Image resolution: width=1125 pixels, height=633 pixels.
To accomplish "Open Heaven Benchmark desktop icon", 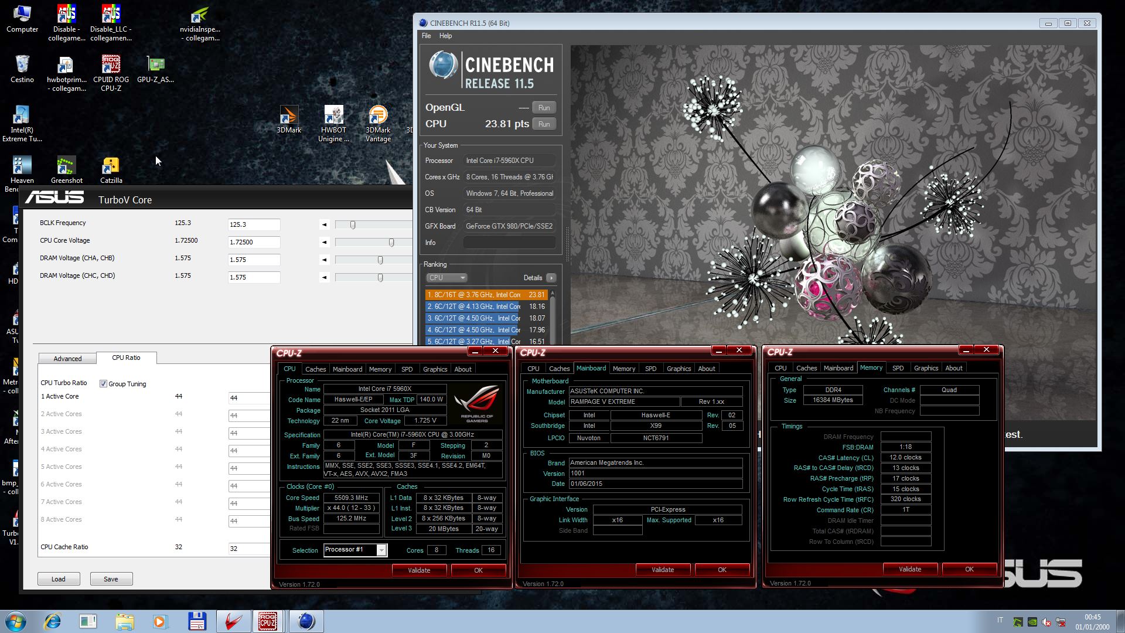I will 22,174.
